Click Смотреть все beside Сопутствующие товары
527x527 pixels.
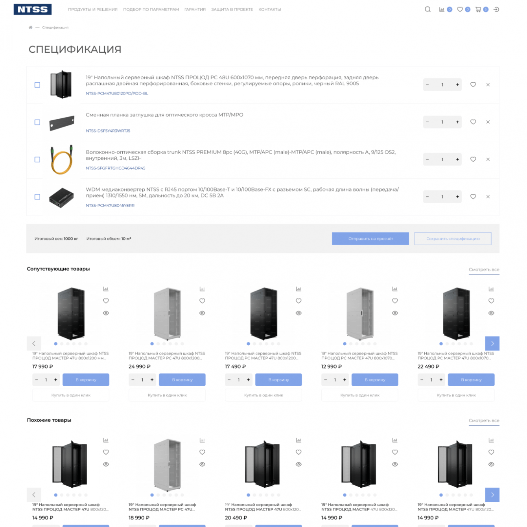tap(484, 270)
